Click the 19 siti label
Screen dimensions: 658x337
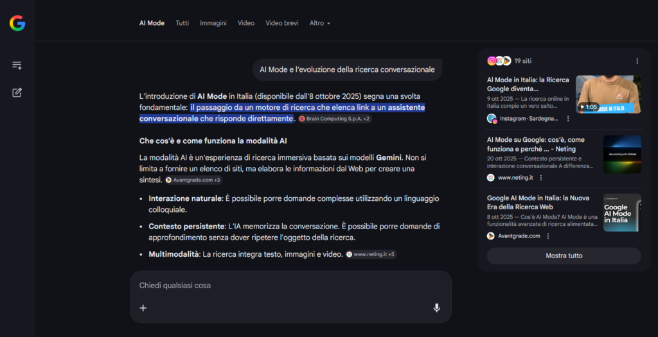[x=523, y=61]
